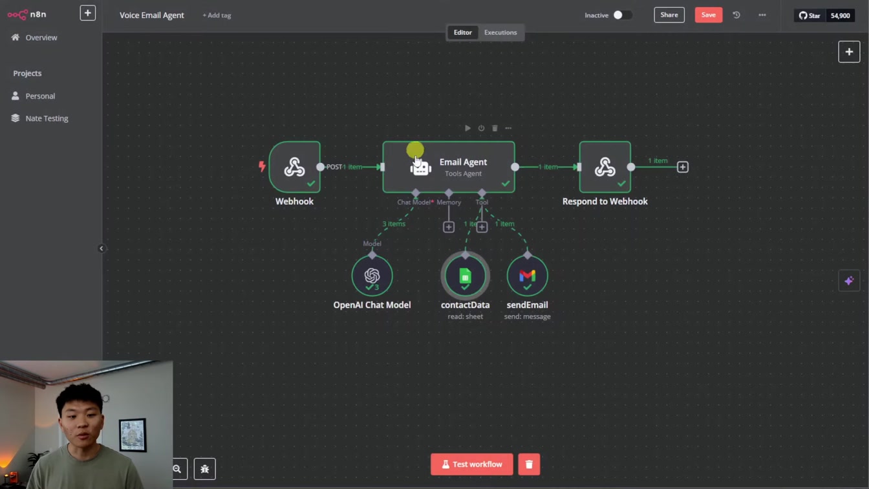The image size is (869, 489).
Task: Select the Email Agent node
Action: tap(449, 167)
